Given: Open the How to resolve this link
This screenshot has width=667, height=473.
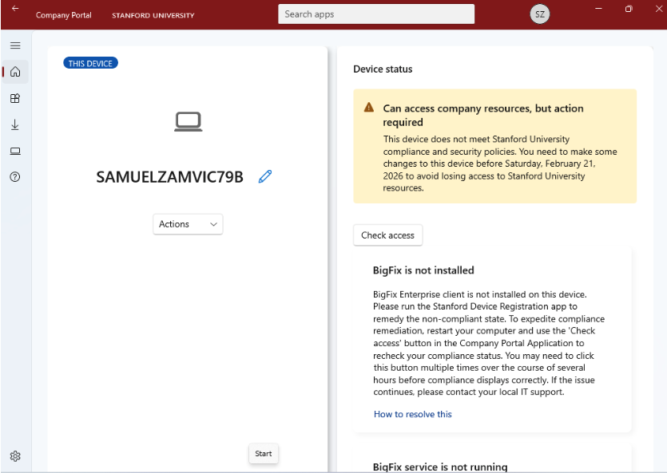Looking at the screenshot, I should coord(412,414).
